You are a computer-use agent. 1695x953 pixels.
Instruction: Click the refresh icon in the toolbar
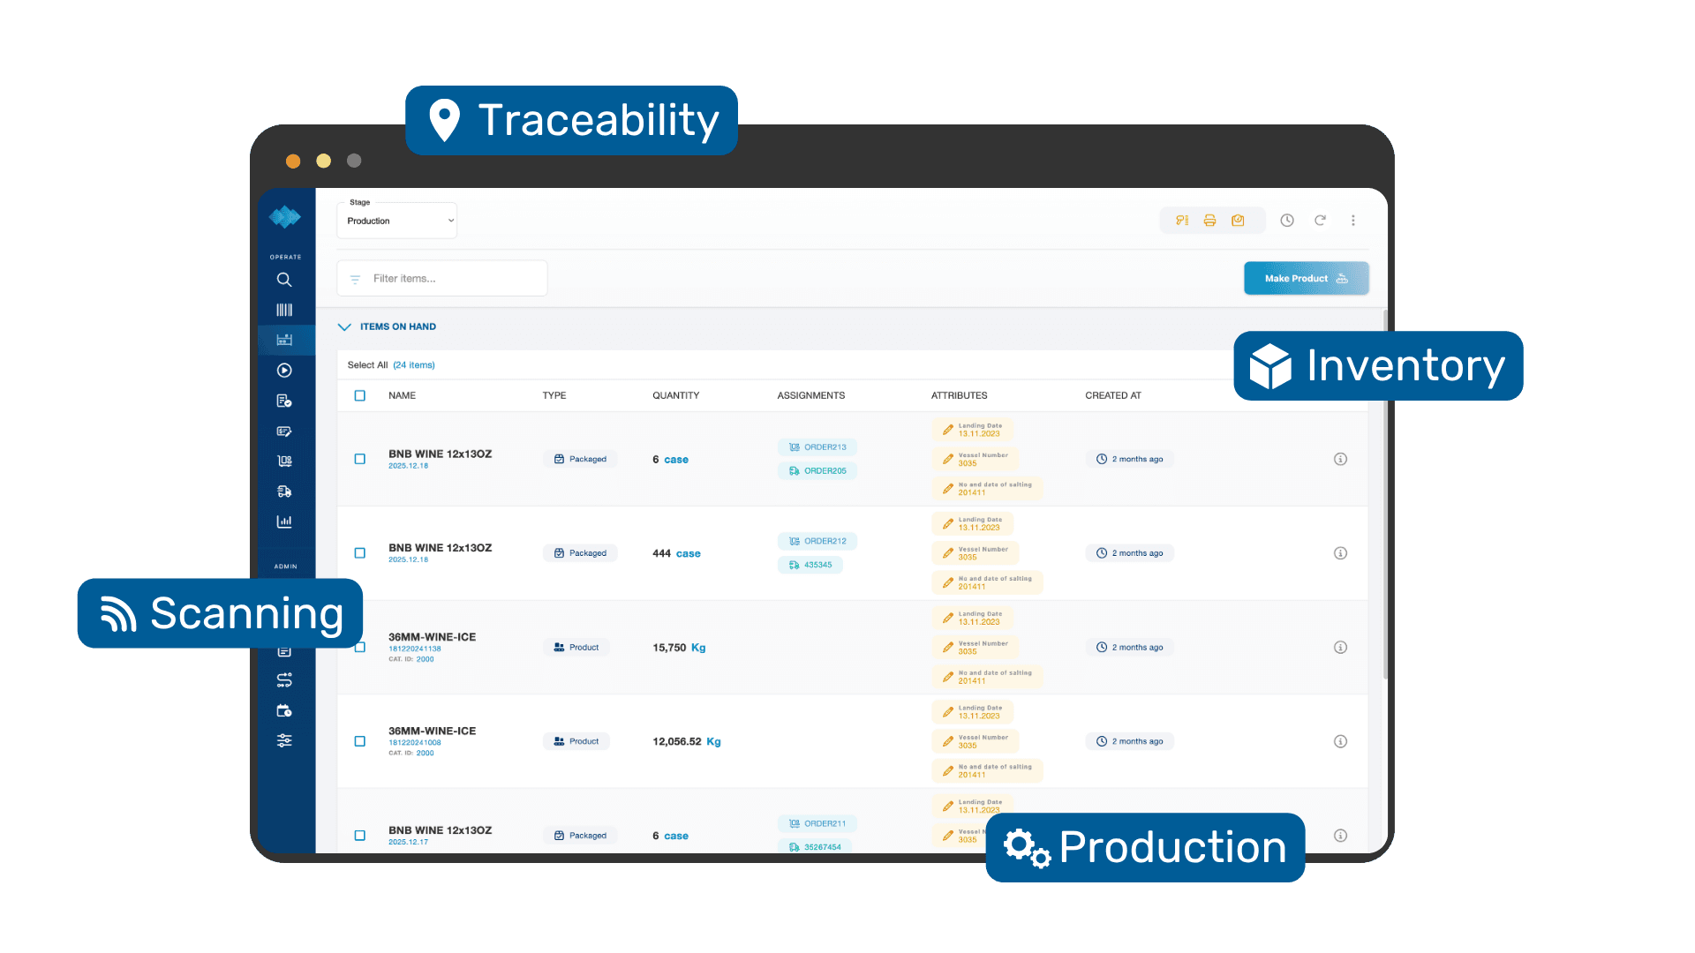pos(1320,220)
